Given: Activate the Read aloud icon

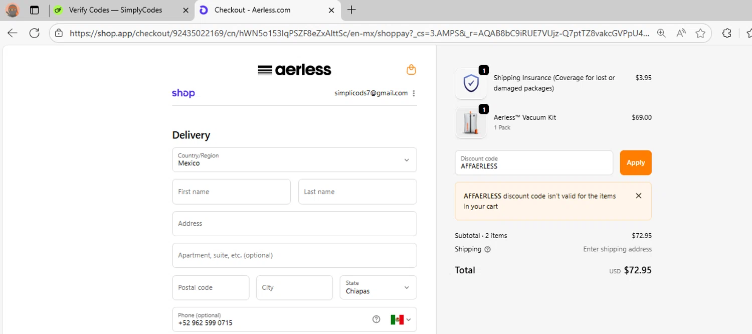Looking at the screenshot, I should pos(681,33).
